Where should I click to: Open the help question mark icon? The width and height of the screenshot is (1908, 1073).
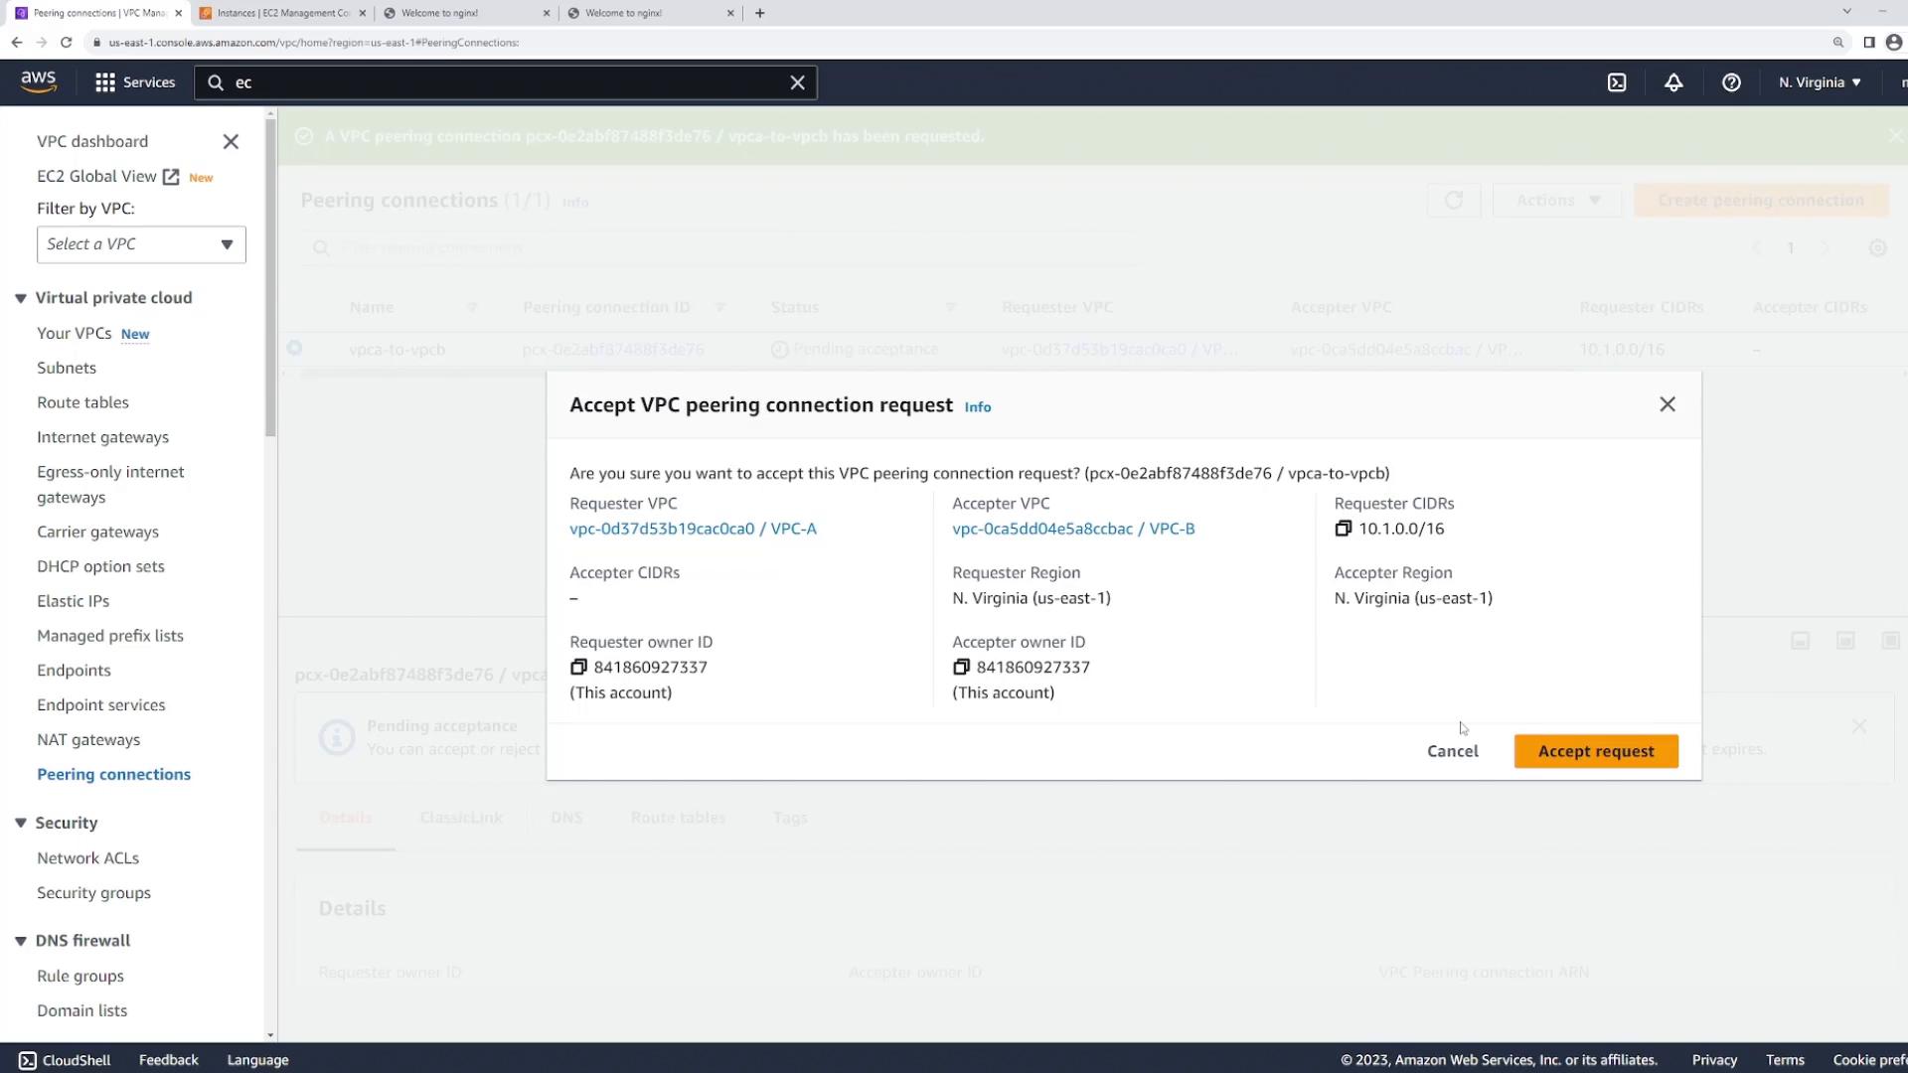click(x=1731, y=82)
